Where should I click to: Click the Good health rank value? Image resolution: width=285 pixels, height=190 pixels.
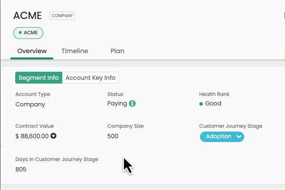(x=213, y=104)
